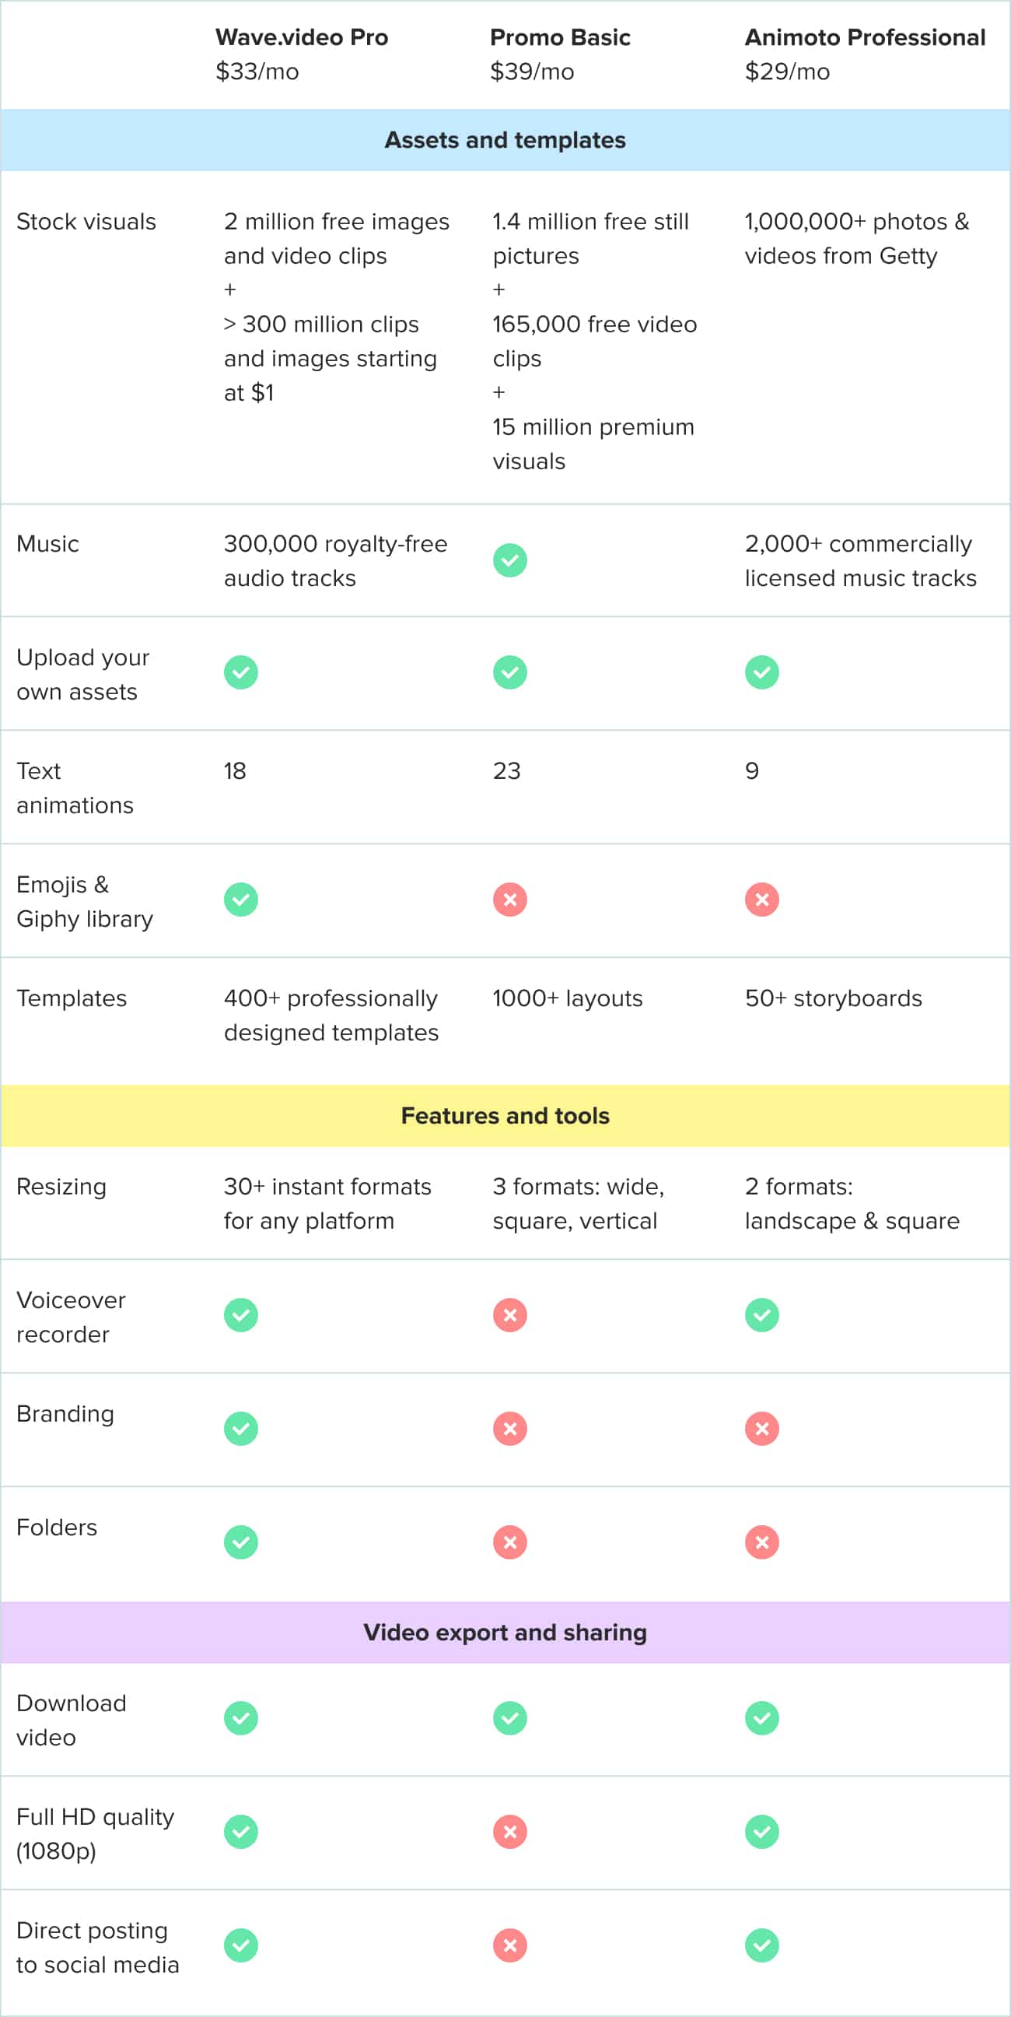This screenshot has height=2017, width=1011.
Task: Click the green checkmark for Promo Basic Music
Action: tap(509, 559)
